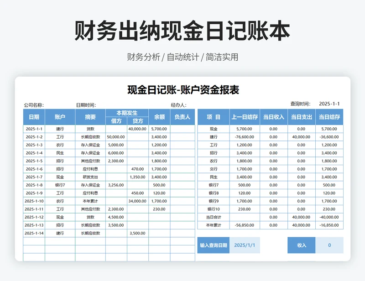Click the empty 余额 cell in the 2025-1-12 row

coord(159,217)
